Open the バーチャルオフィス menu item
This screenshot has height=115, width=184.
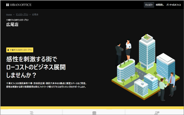[x=174, y=5]
